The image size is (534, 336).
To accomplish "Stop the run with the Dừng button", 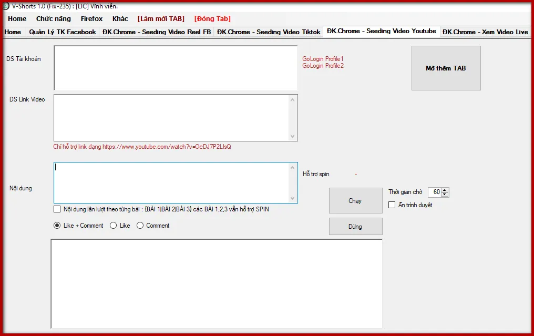I will tap(355, 227).
